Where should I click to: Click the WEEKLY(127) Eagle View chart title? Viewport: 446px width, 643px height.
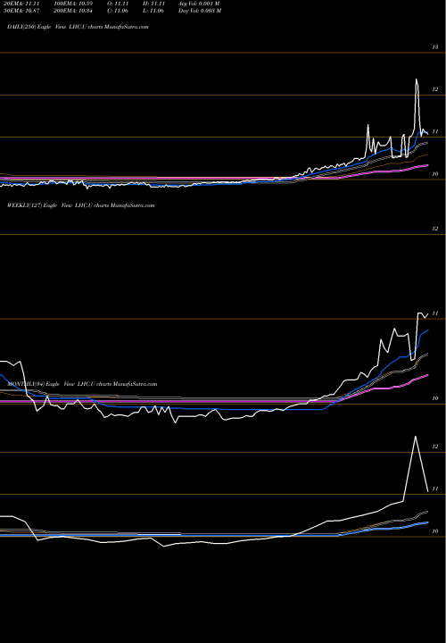[80, 205]
